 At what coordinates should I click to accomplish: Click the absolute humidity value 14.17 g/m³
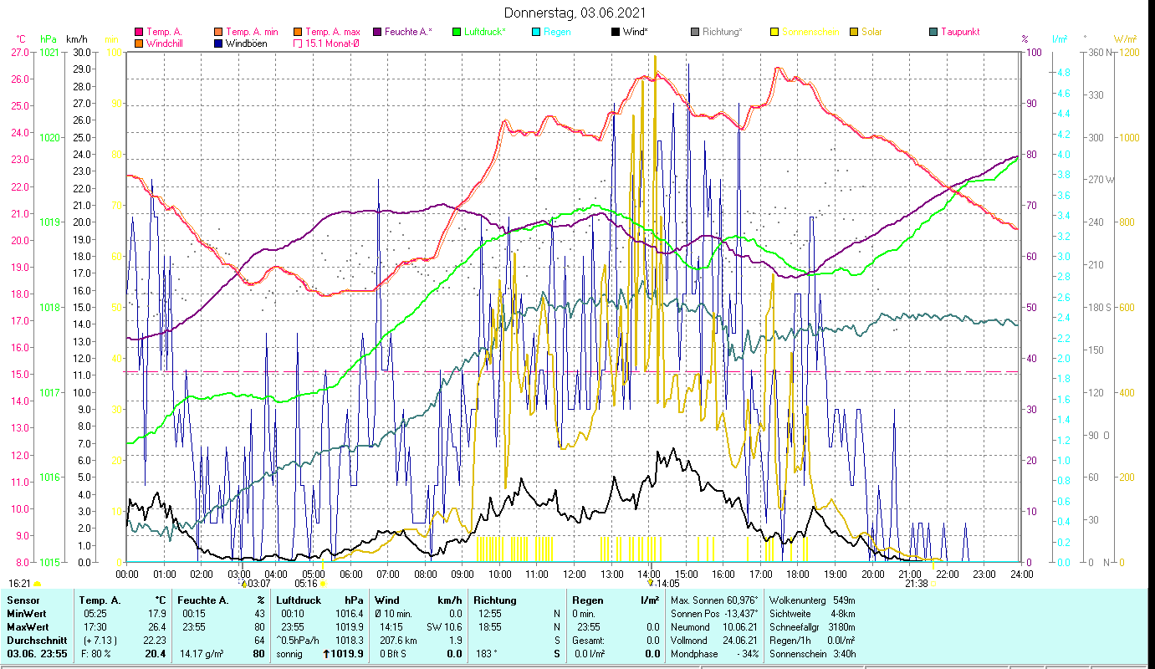click(203, 653)
